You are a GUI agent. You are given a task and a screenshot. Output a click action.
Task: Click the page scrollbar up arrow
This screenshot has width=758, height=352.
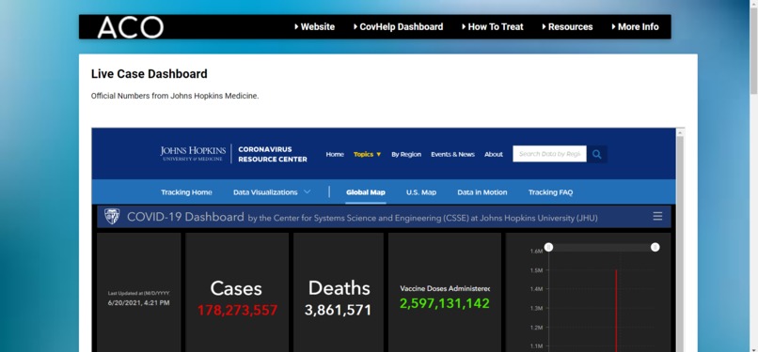pos(753,4)
